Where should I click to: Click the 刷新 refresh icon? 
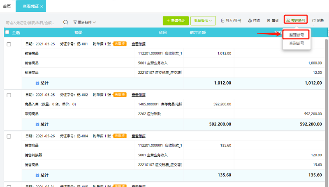(x=314, y=21)
